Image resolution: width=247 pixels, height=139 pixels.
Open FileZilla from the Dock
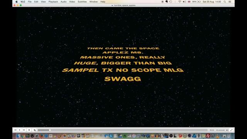pyautogui.click(x=208, y=136)
